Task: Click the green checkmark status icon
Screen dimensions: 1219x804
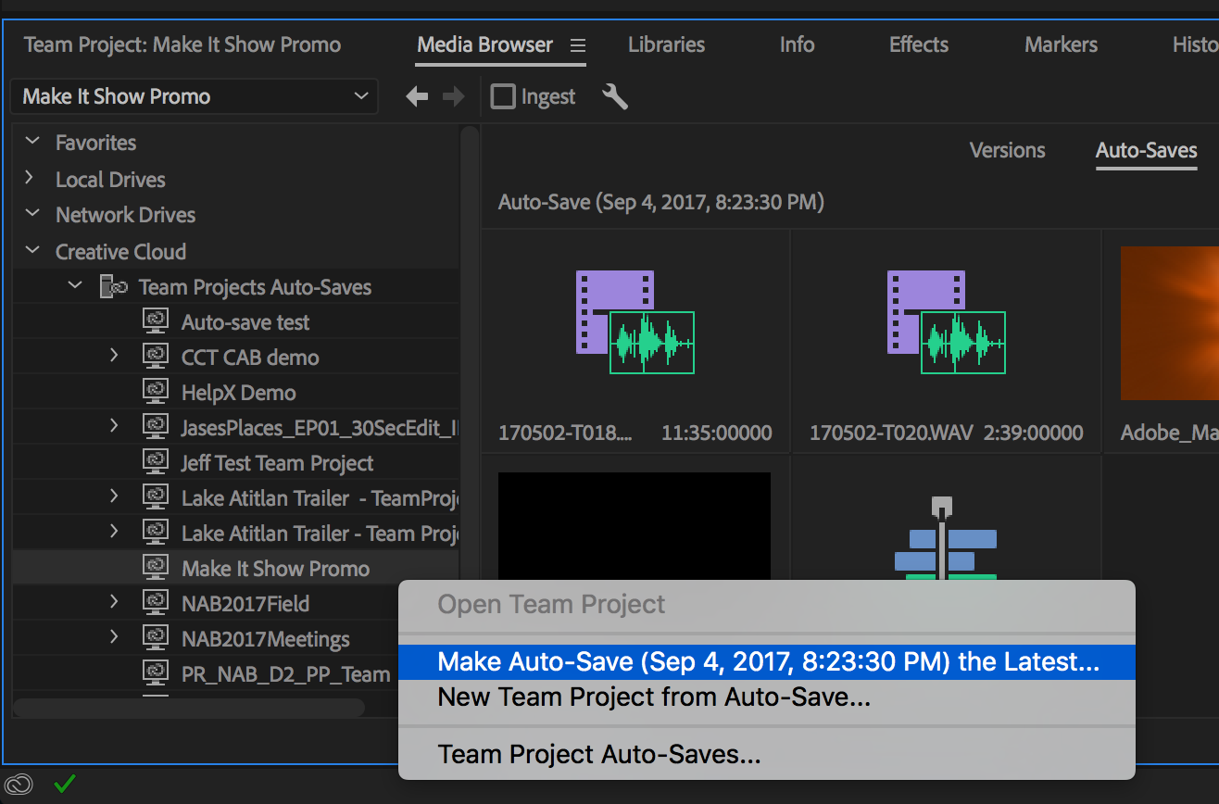Action: point(64,785)
